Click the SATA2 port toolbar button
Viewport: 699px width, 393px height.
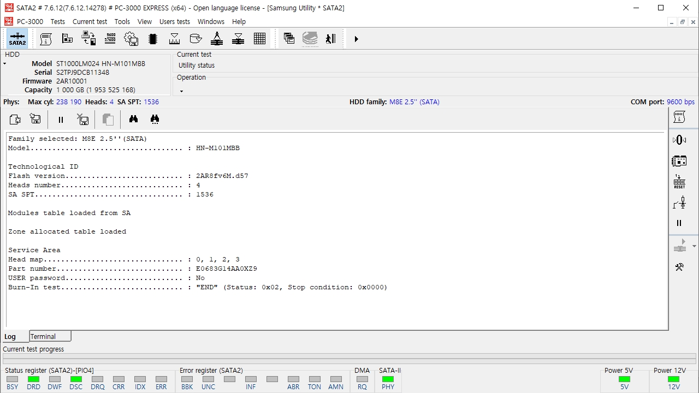17,39
